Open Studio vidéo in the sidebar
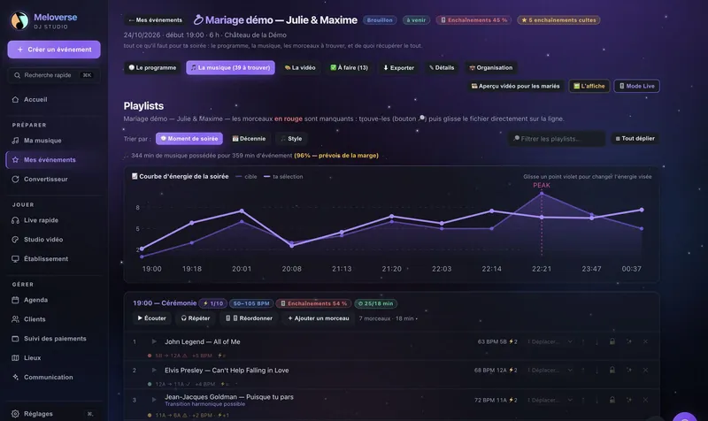Image resolution: width=708 pixels, height=421 pixels. pos(42,240)
